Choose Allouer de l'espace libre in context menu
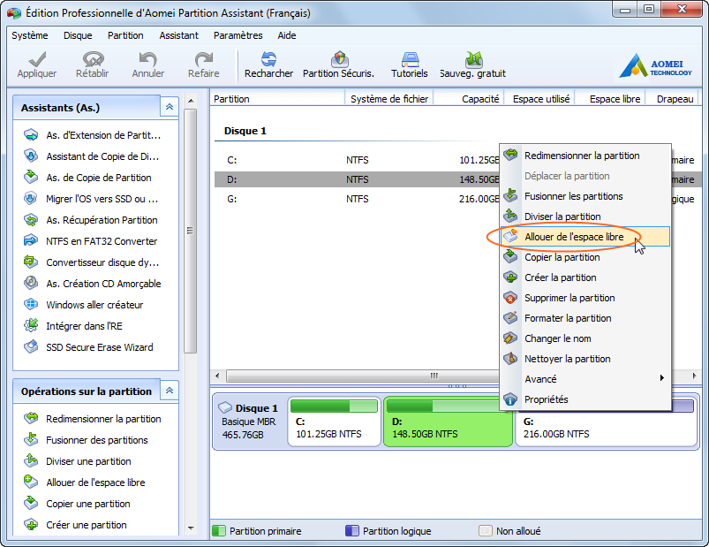The width and height of the screenshot is (709, 547). (x=585, y=237)
